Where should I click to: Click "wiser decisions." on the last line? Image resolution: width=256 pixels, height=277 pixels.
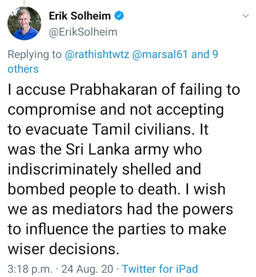(x=63, y=249)
